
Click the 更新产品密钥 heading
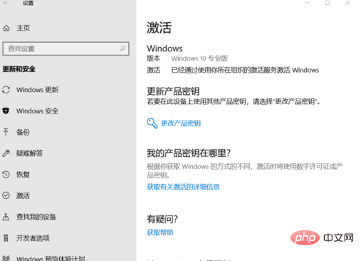click(173, 91)
